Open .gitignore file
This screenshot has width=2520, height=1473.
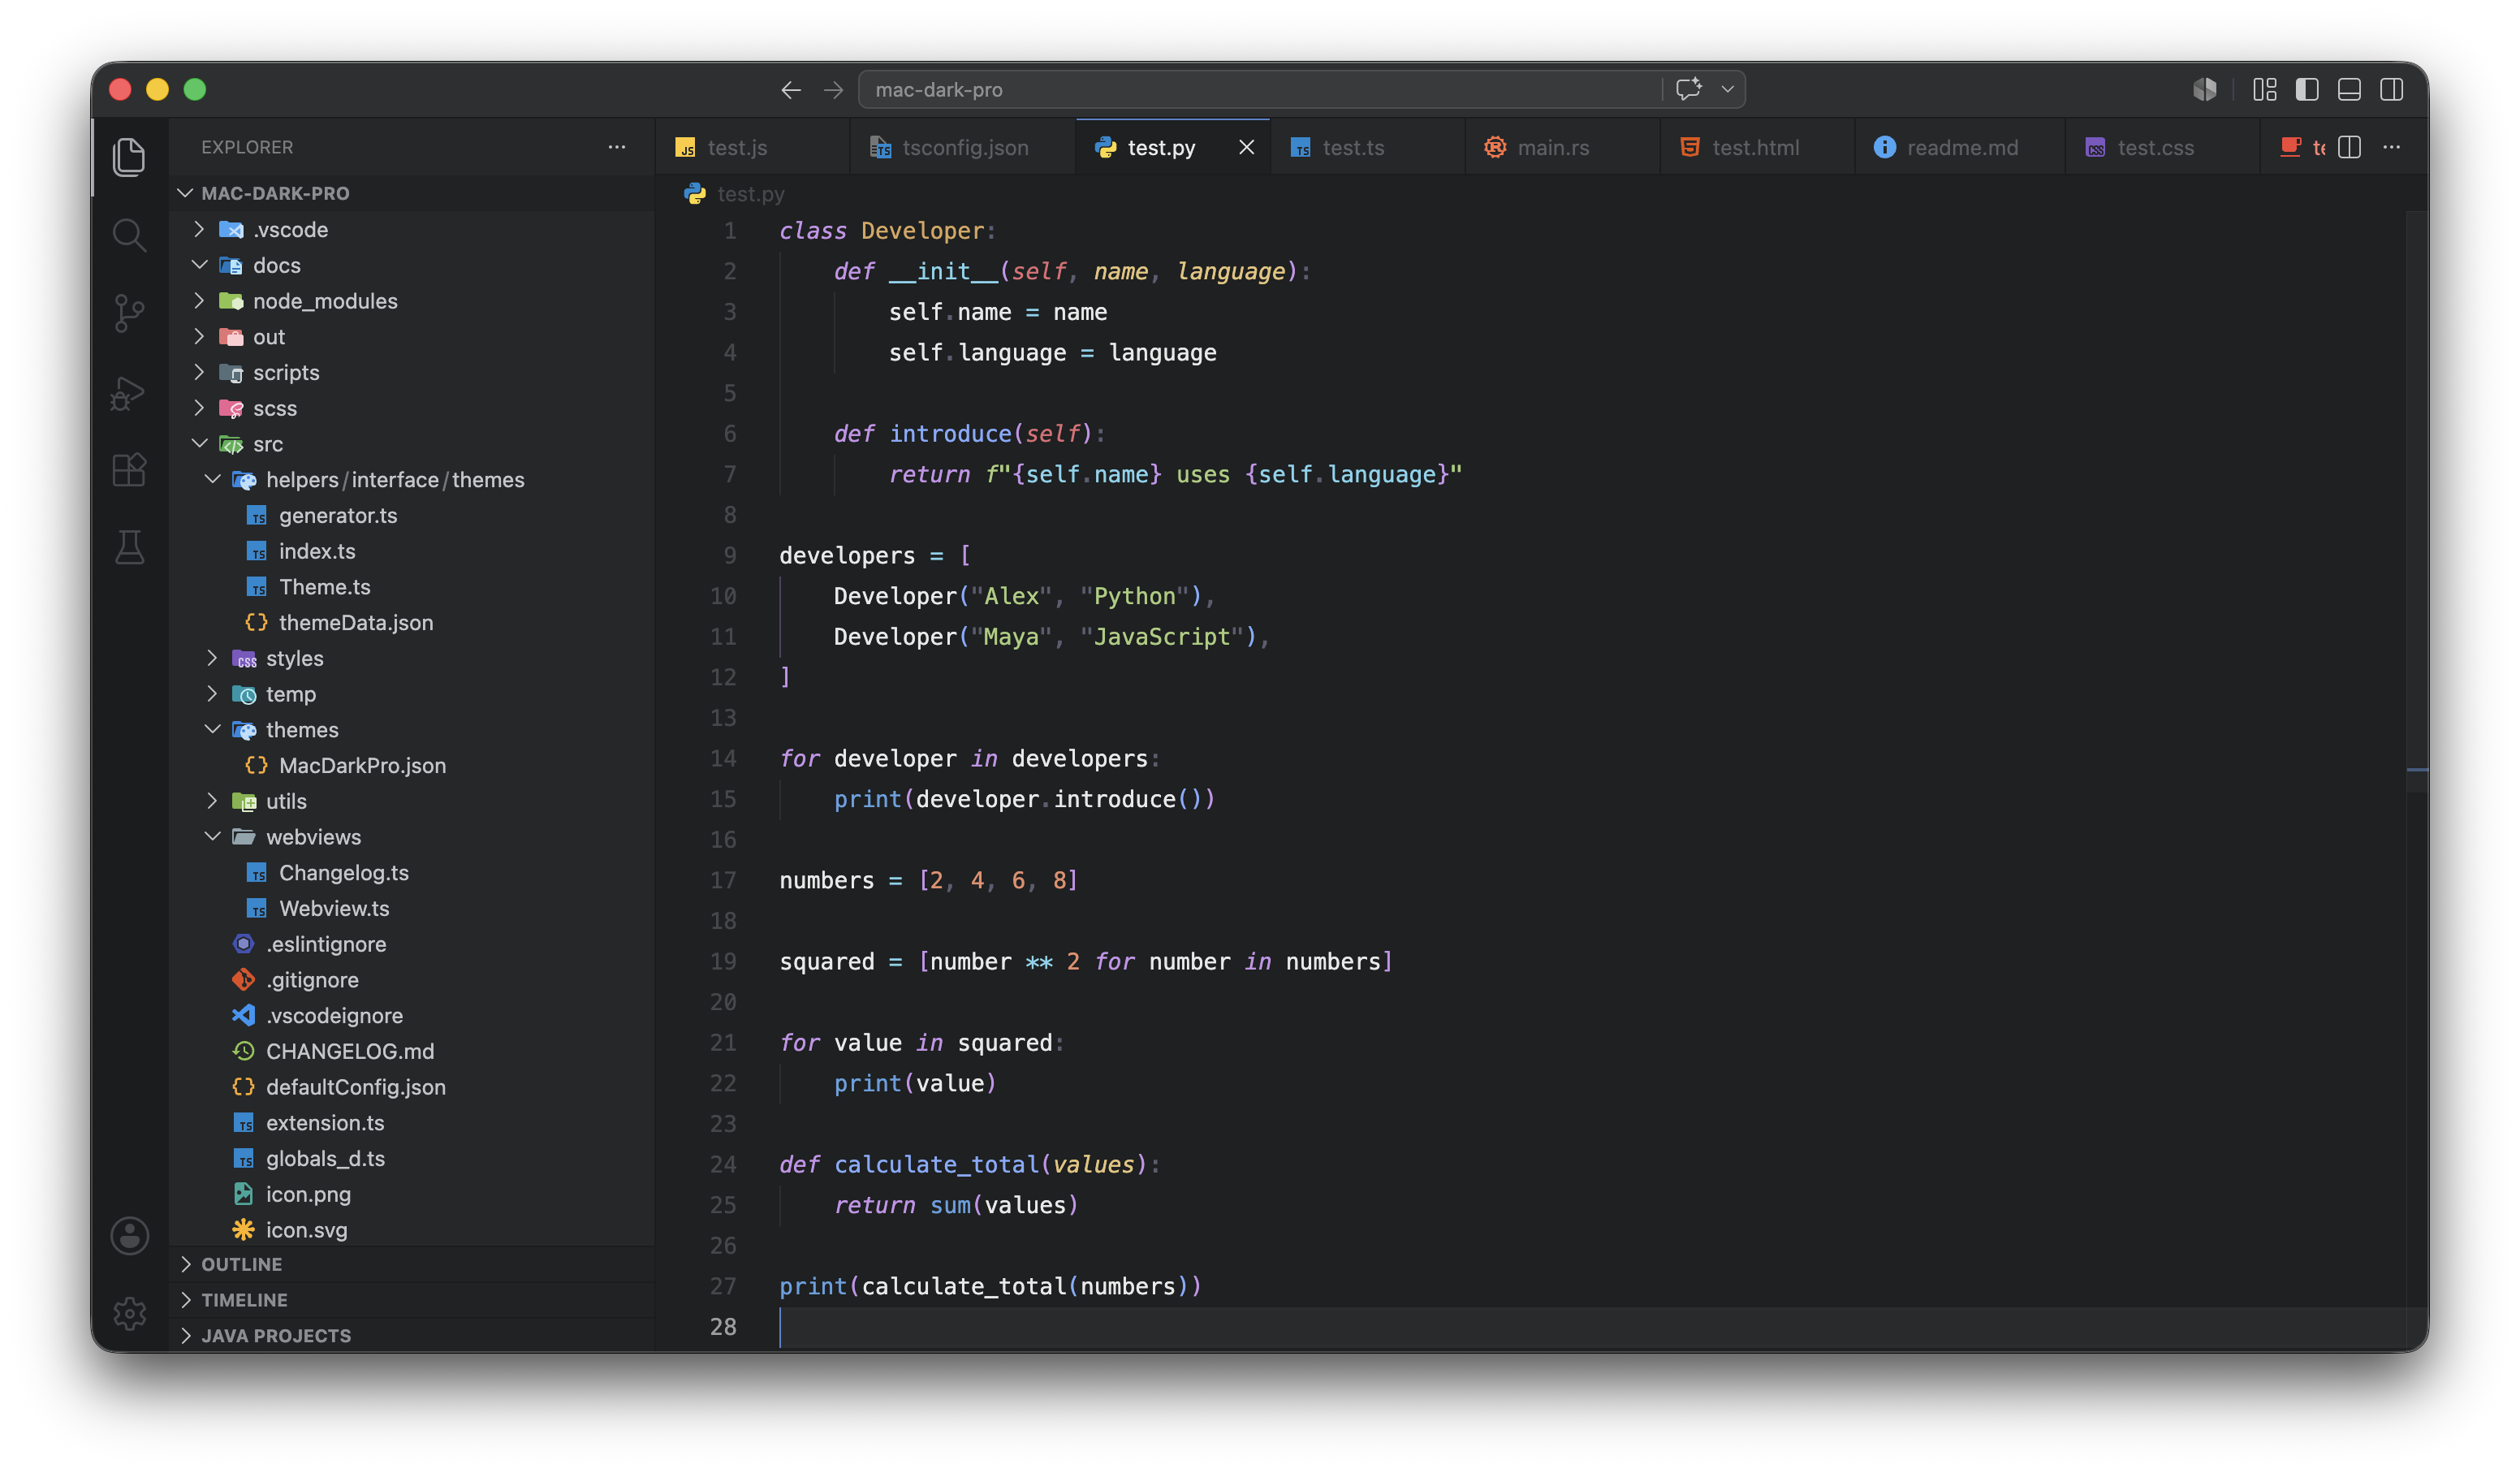[412, 980]
